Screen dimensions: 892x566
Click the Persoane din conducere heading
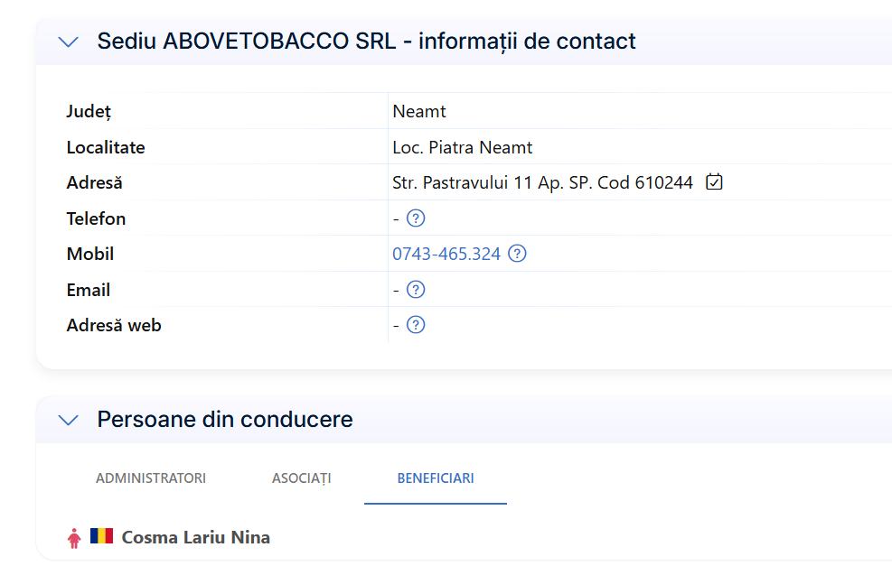click(x=225, y=420)
